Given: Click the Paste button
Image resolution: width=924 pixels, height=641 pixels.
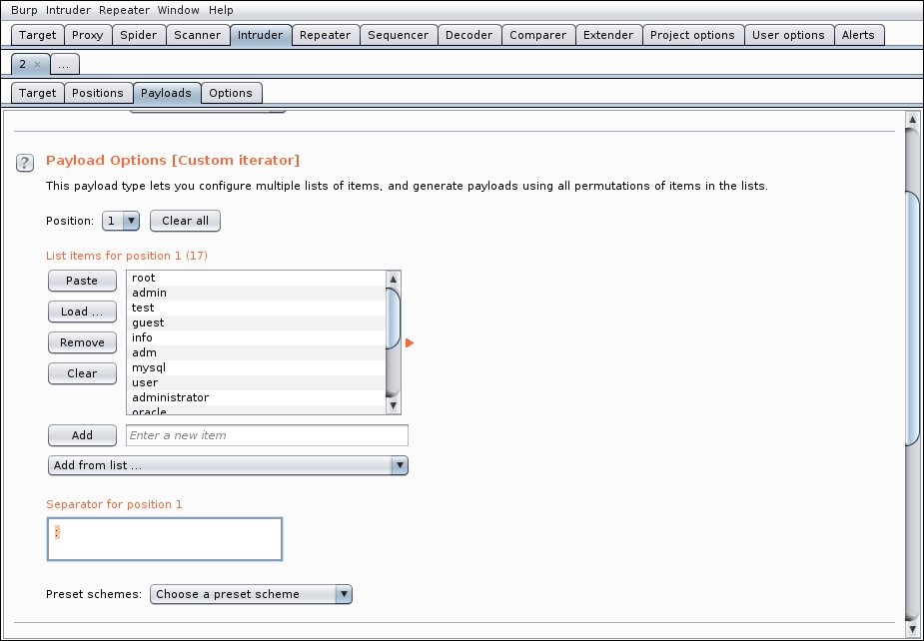Looking at the screenshot, I should [x=82, y=281].
